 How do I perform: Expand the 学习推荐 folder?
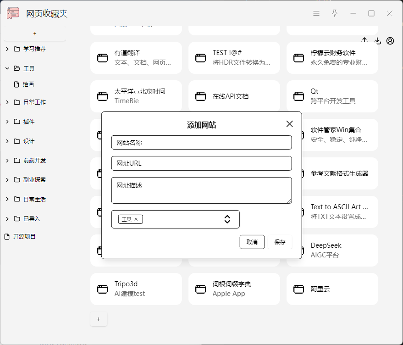[7, 49]
